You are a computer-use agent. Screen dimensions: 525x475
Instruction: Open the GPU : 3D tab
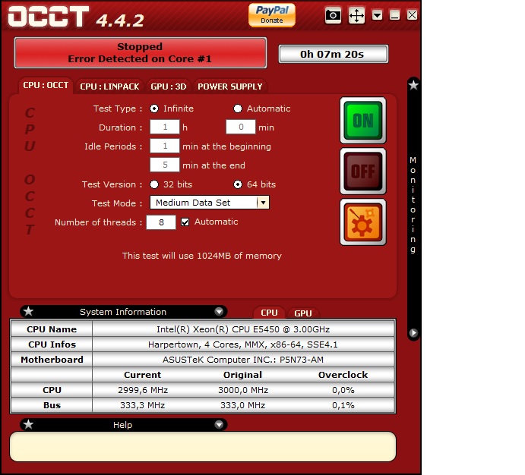tap(169, 87)
